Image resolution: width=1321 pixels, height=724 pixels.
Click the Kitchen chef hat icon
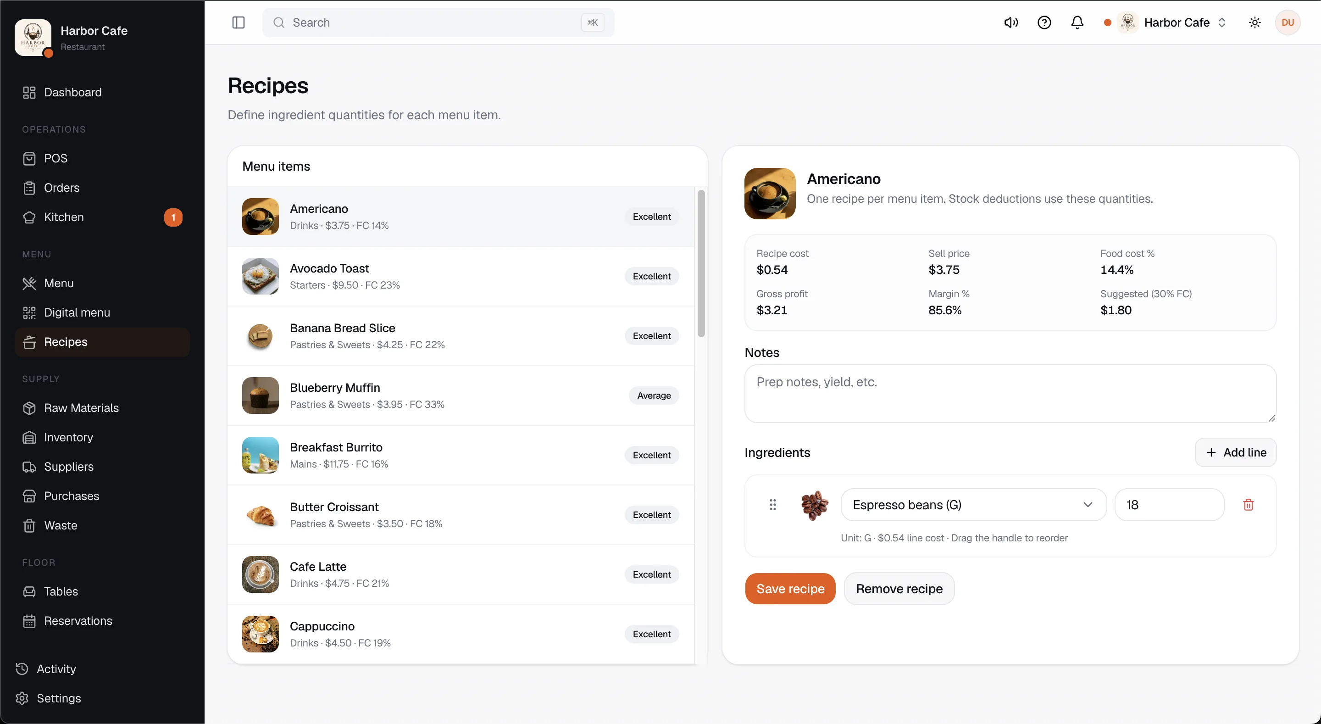[29, 217]
